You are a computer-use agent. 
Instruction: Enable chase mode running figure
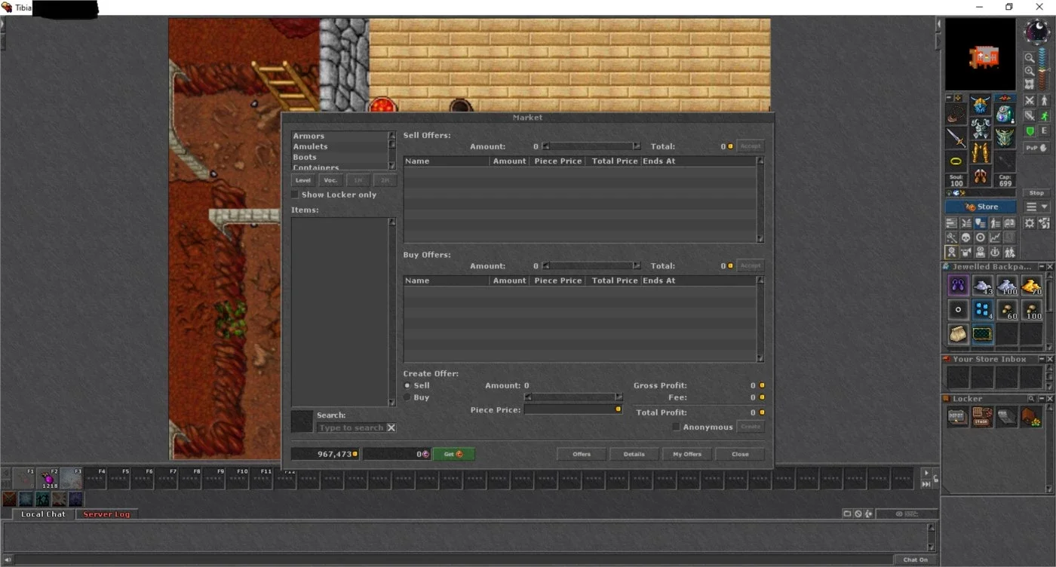tap(1044, 115)
